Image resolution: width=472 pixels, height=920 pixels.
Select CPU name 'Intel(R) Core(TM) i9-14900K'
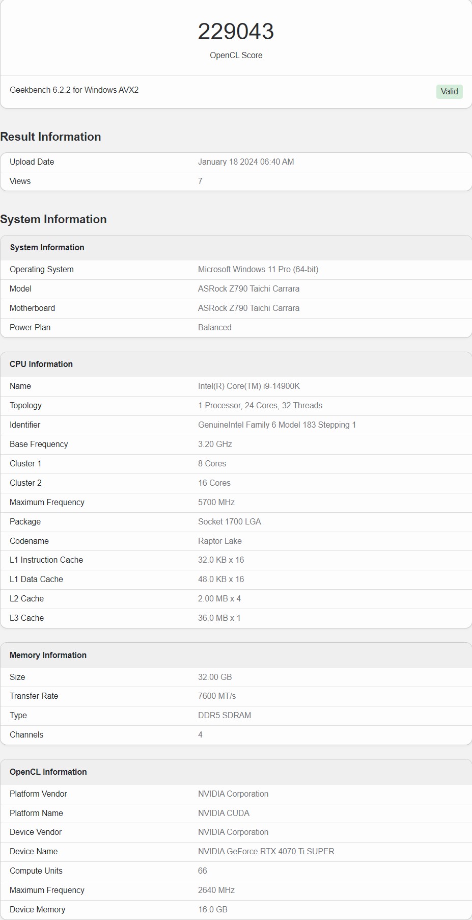coord(249,386)
